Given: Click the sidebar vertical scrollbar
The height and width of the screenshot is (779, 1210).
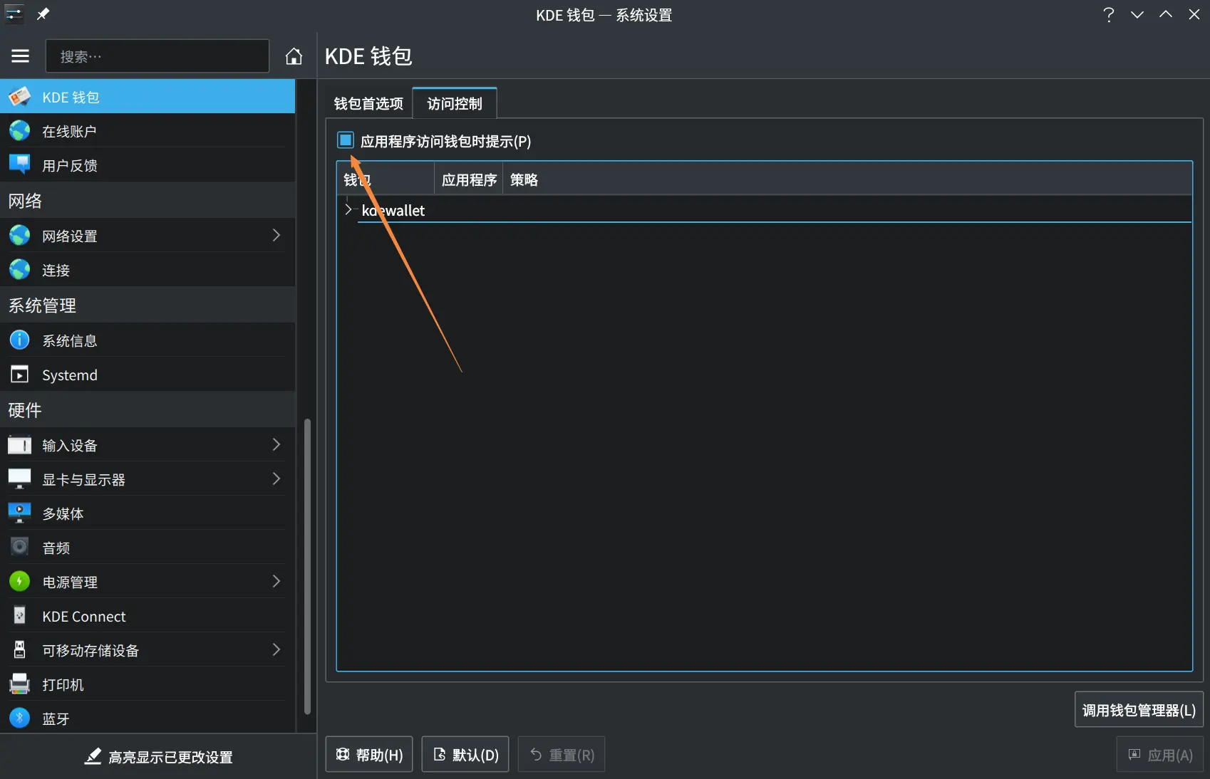Looking at the screenshot, I should (x=307, y=566).
